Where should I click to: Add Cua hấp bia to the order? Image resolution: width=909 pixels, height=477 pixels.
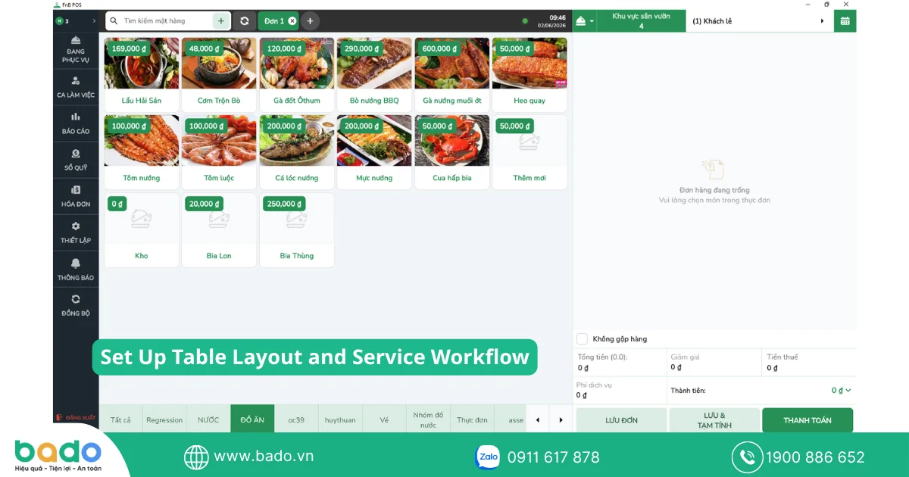point(451,151)
